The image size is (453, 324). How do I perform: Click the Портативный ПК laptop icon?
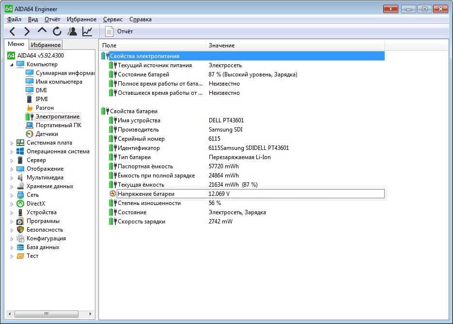coord(30,125)
